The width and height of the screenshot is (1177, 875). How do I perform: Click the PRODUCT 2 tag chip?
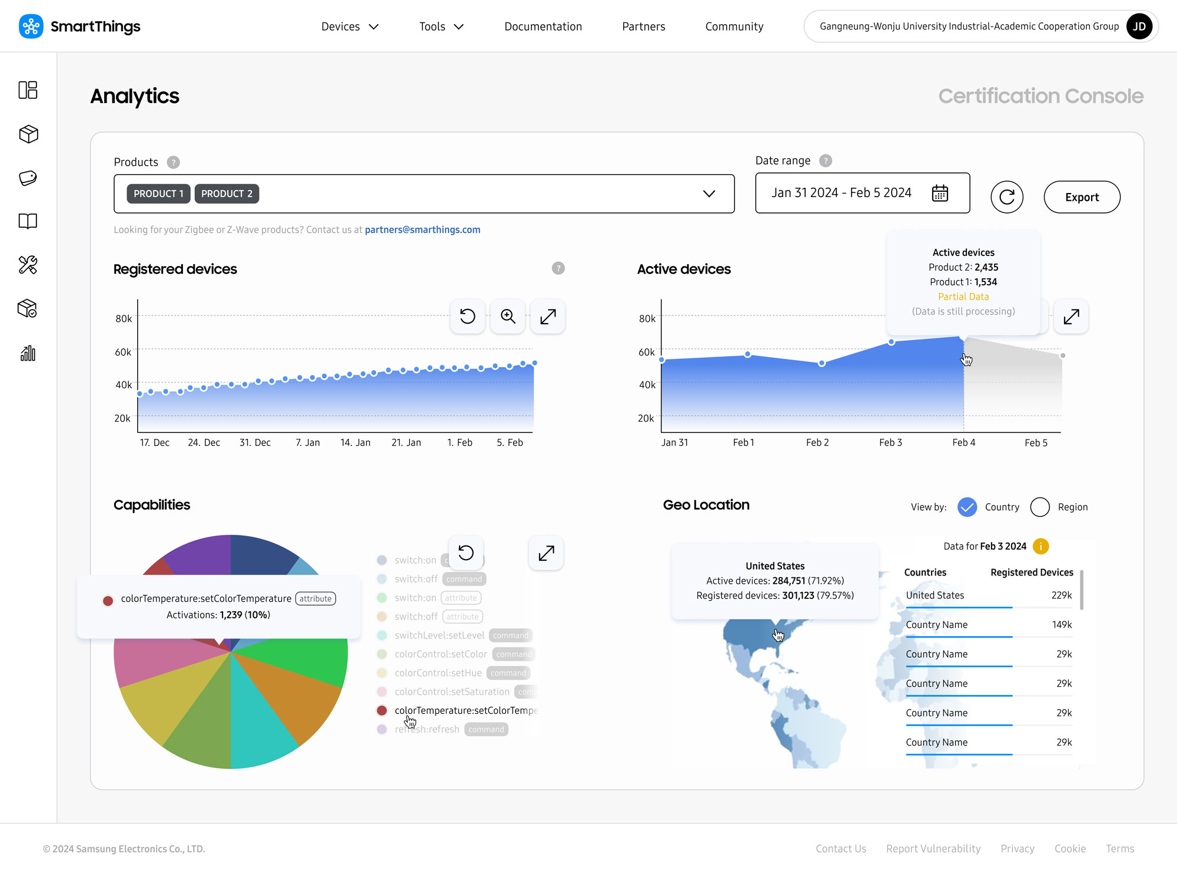click(227, 194)
